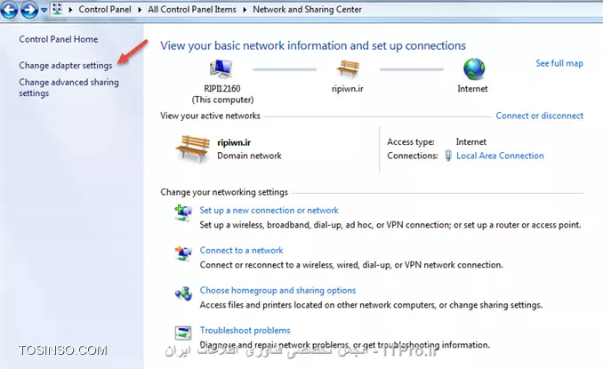Viewport: 603px width, 369px height.
Task: Click the Troubleshoot problems icon
Action: 183,333
